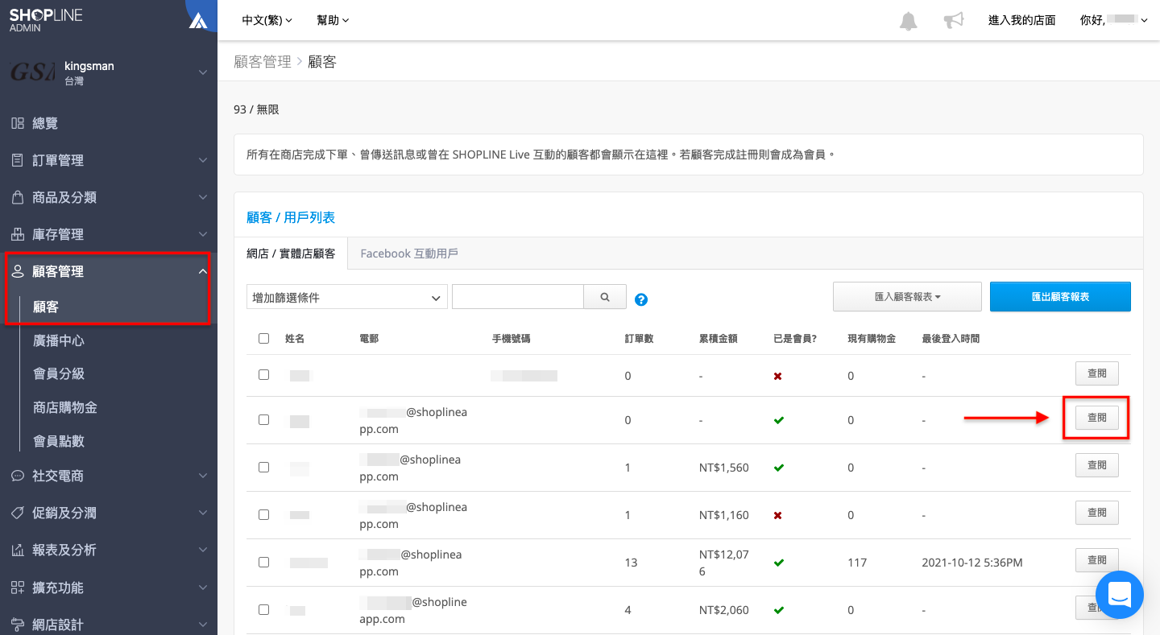This screenshot has width=1160, height=635.
Task: Click the 商品及分類 shopping bag icon
Action: click(17, 197)
